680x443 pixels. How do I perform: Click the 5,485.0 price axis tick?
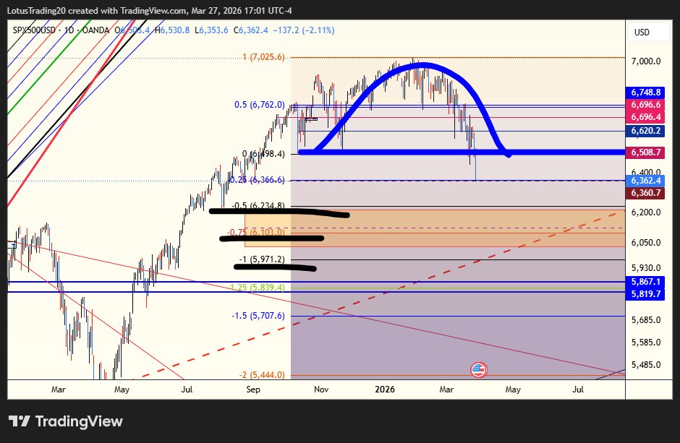[x=646, y=365]
